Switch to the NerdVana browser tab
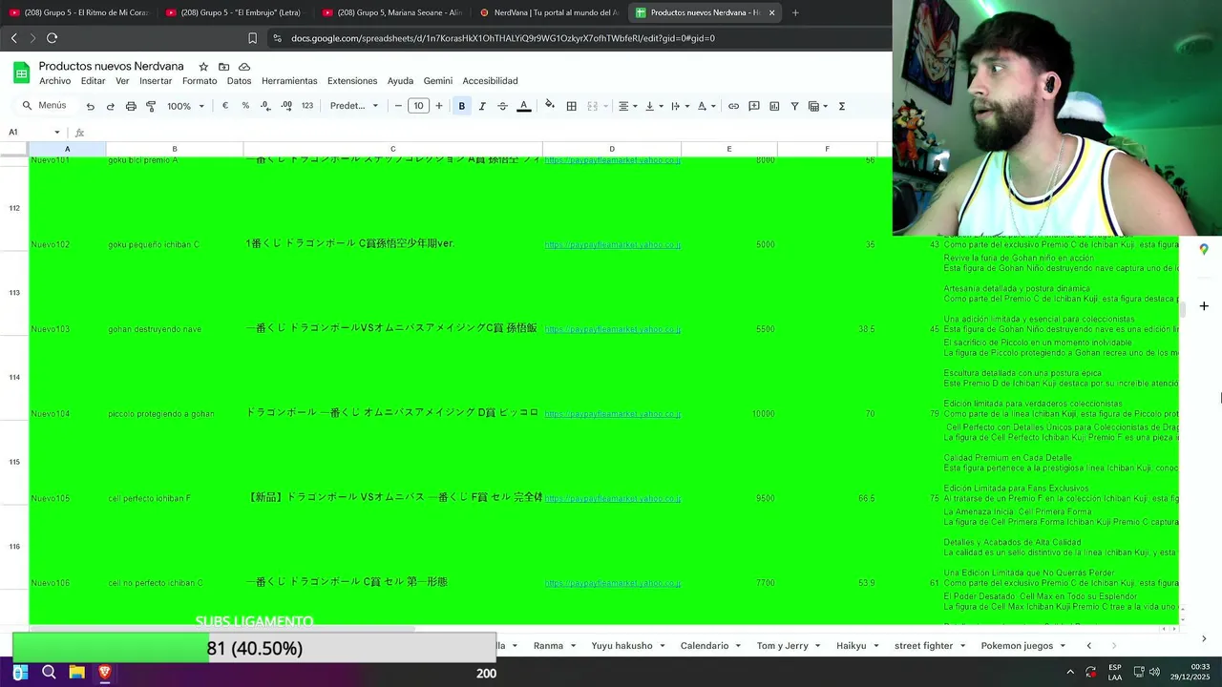The height and width of the screenshot is (687, 1222). pyautogui.click(x=548, y=12)
